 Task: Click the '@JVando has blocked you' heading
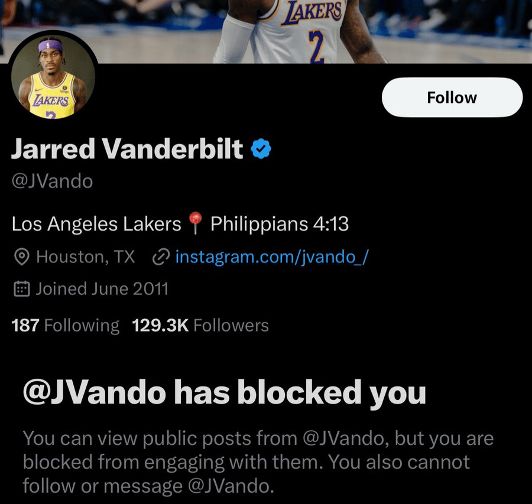tap(224, 393)
